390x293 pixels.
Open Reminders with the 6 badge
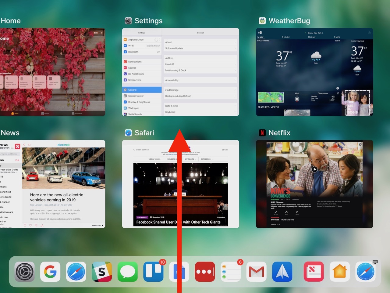(x=231, y=272)
